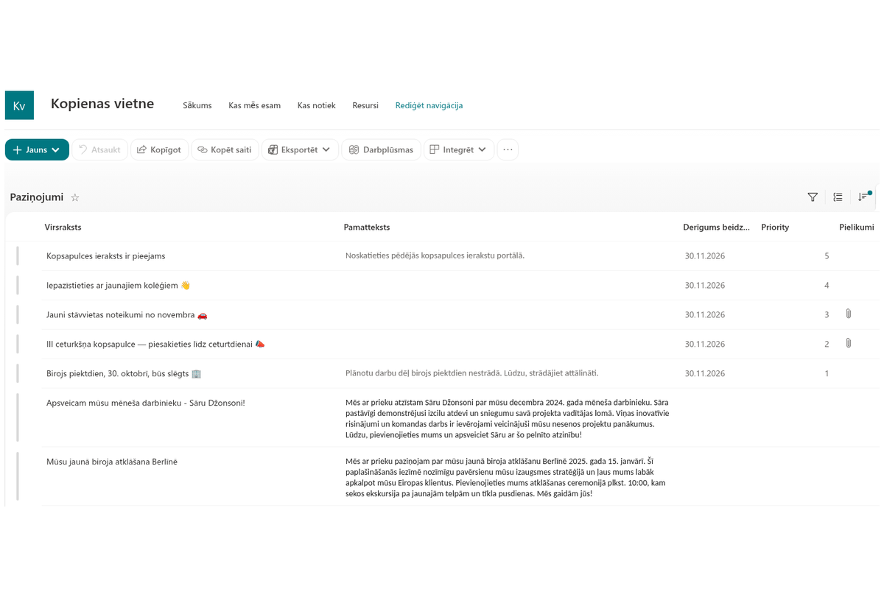Click priority value 1
Screen dimensions: 884x589
827,373
